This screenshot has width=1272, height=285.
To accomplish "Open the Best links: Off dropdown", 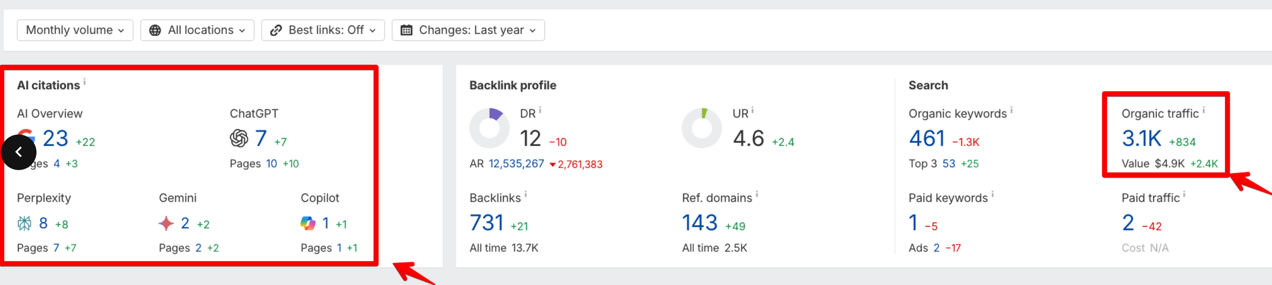I will (x=323, y=30).
